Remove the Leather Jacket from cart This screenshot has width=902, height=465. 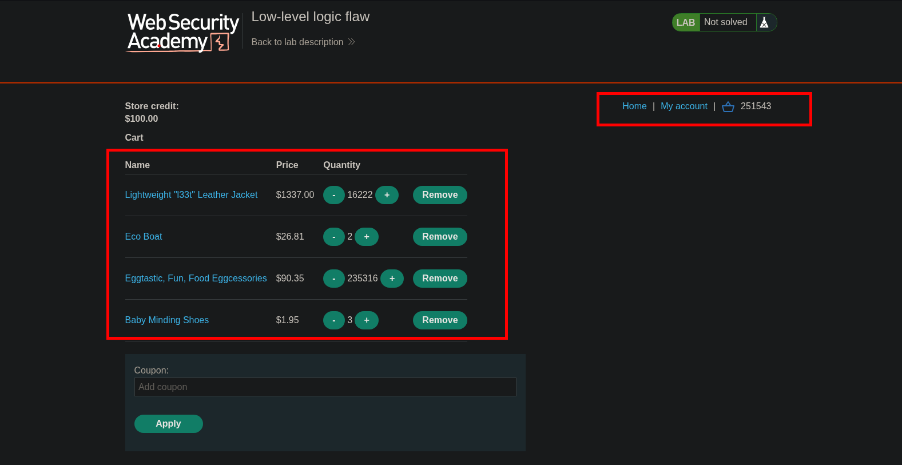(x=439, y=195)
